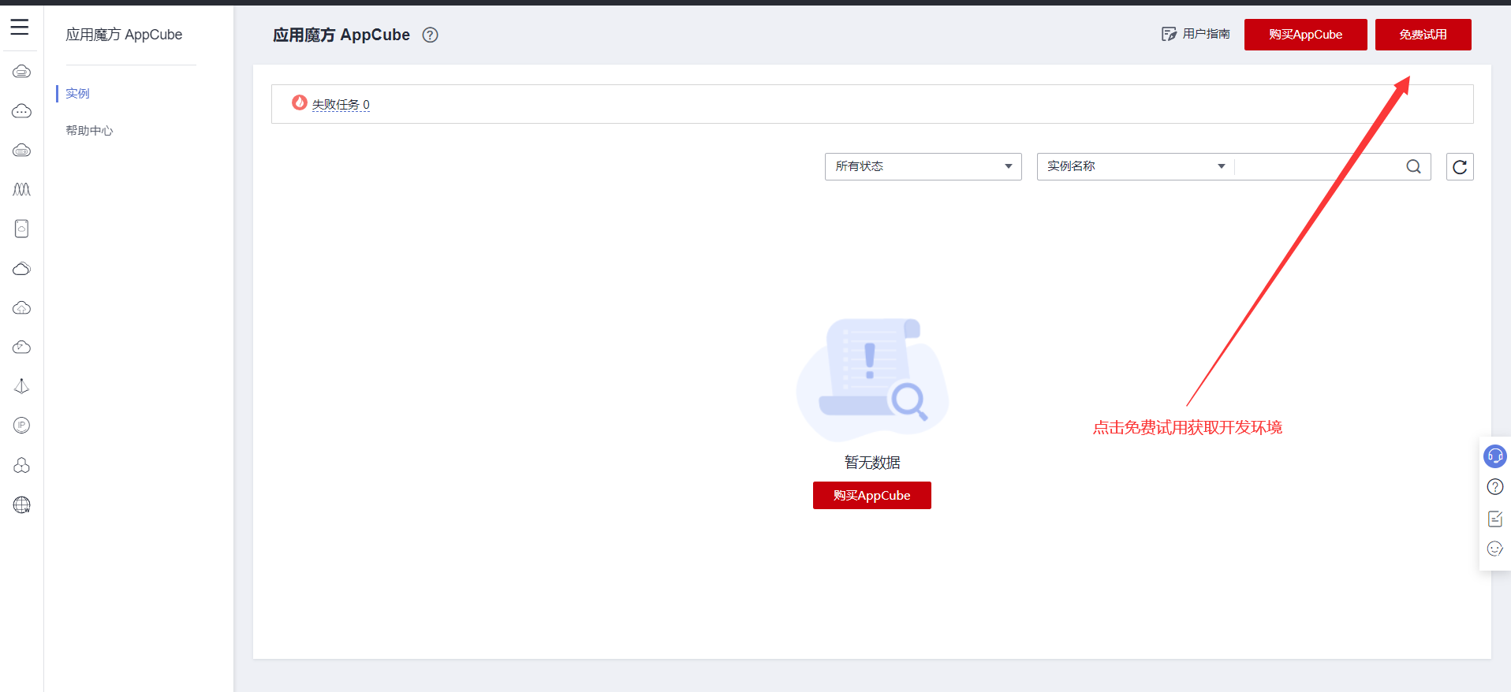Click the 失败任务 0 link
This screenshot has height=692, width=1511.
pyautogui.click(x=341, y=105)
